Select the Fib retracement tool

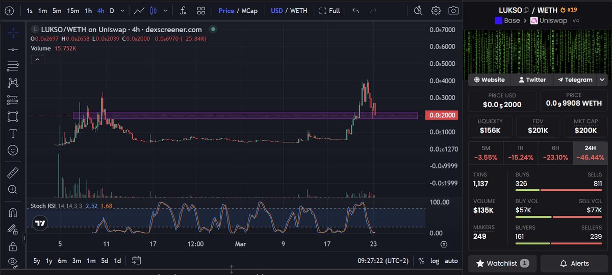pyautogui.click(x=13, y=66)
